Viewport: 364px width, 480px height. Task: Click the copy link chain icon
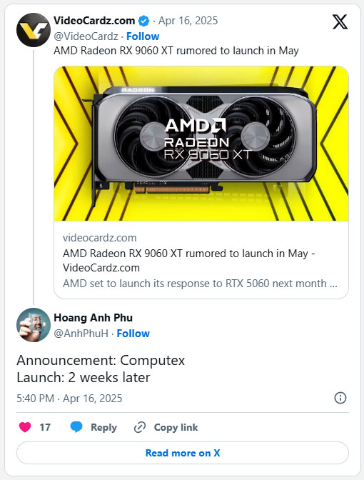(x=140, y=427)
